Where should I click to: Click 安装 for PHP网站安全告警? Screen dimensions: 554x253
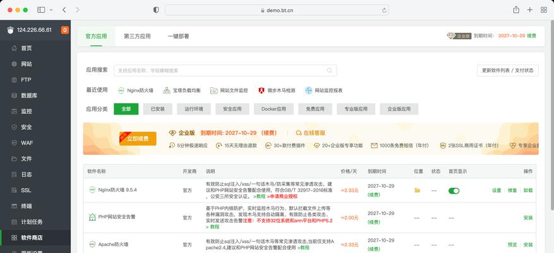click(528, 218)
